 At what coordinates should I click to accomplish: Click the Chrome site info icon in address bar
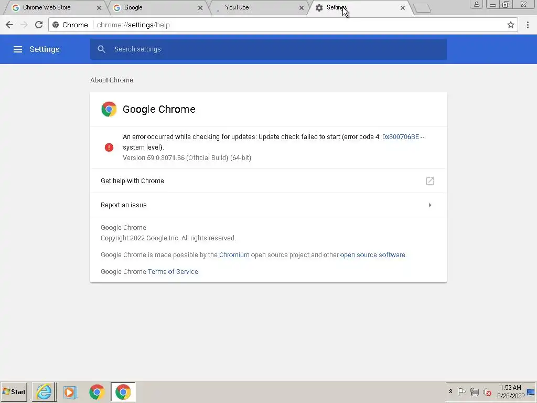(x=56, y=25)
